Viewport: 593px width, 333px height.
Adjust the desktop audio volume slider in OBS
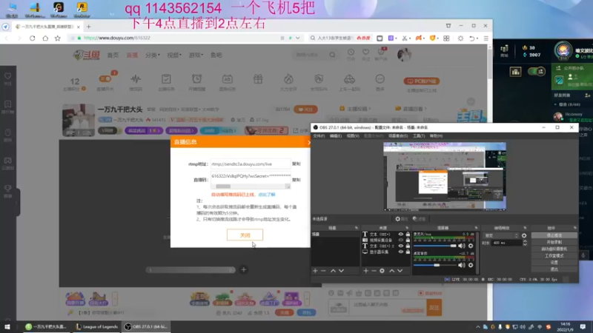click(x=435, y=265)
